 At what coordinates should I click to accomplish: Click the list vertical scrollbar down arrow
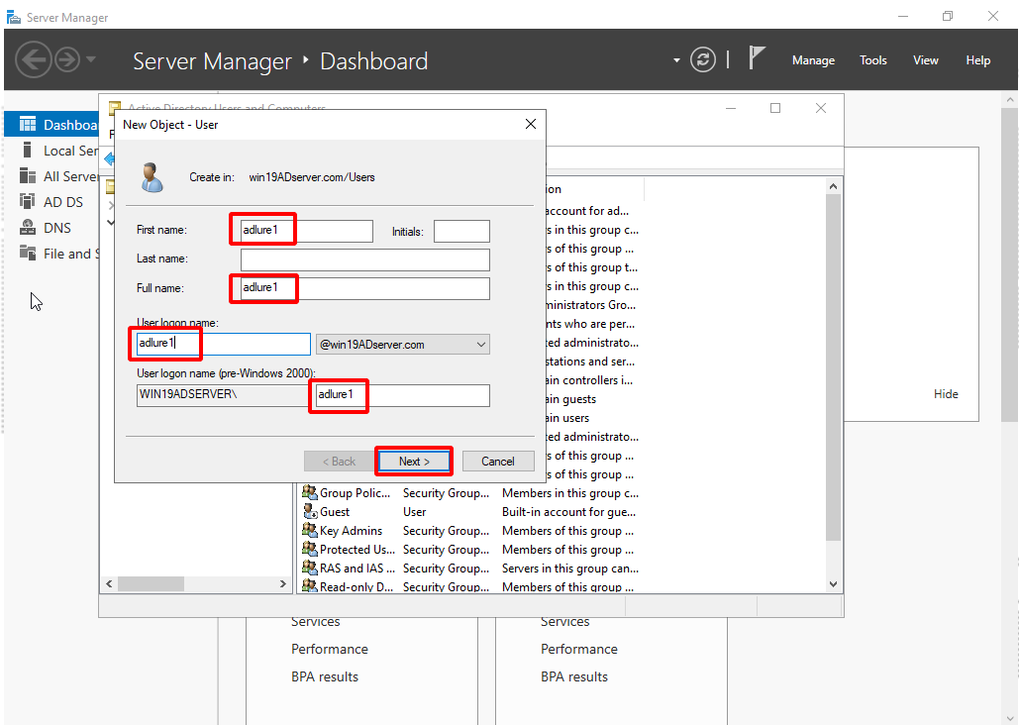pyautogui.click(x=832, y=584)
